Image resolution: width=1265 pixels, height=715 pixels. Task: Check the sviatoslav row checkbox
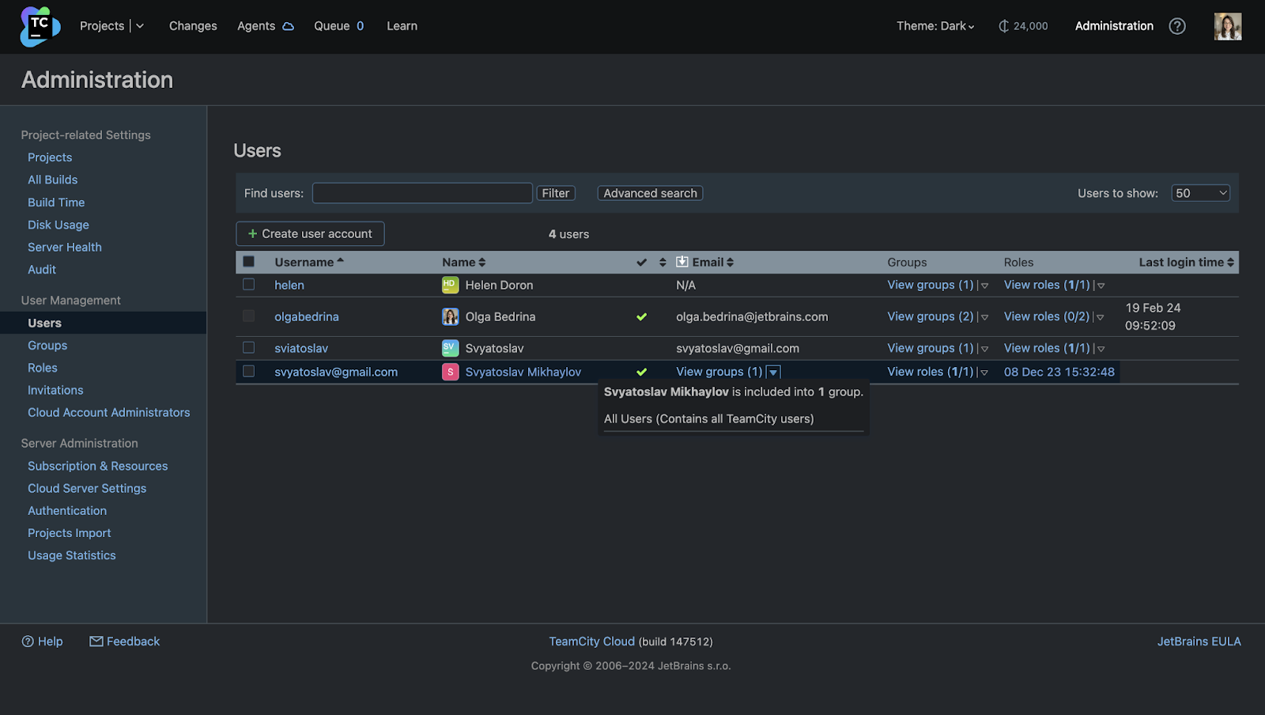249,347
